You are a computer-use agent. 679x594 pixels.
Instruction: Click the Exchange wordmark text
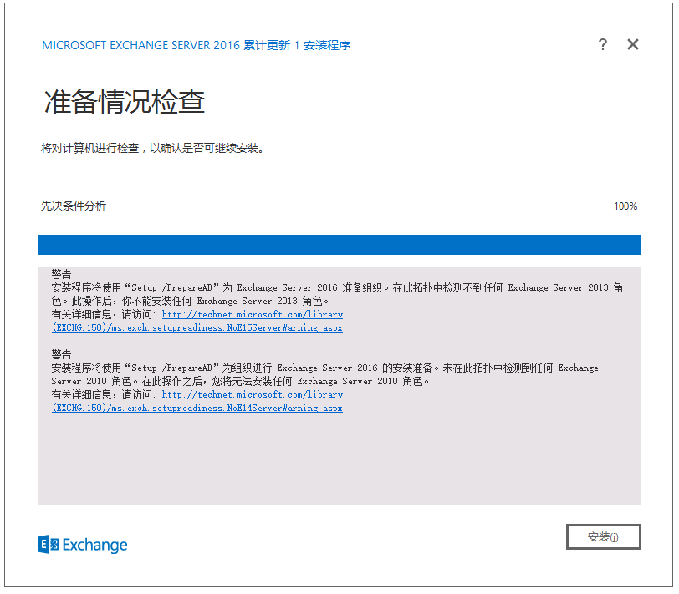(x=95, y=546)
